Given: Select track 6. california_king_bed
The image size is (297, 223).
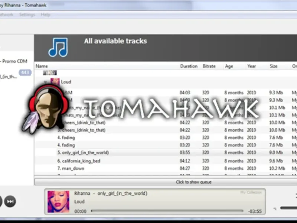Looking at the screenshot, I should pyautogui.click(x=79, y=161).
